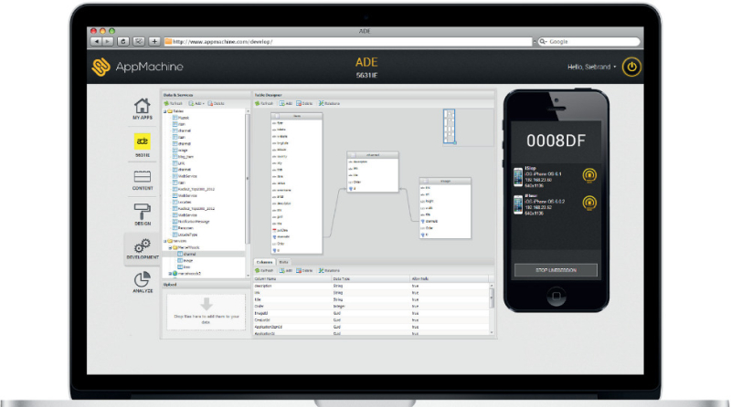Switch to the Columns tab

[264, 262]
